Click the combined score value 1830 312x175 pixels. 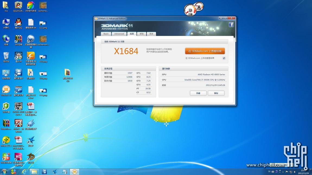pos(130,81)
